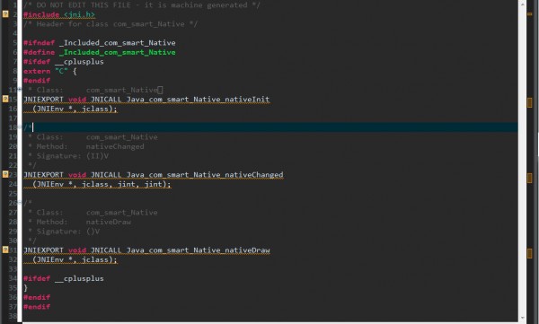Click warning marker on line 2 include
539x324 pixels.
tap(5, 14)
